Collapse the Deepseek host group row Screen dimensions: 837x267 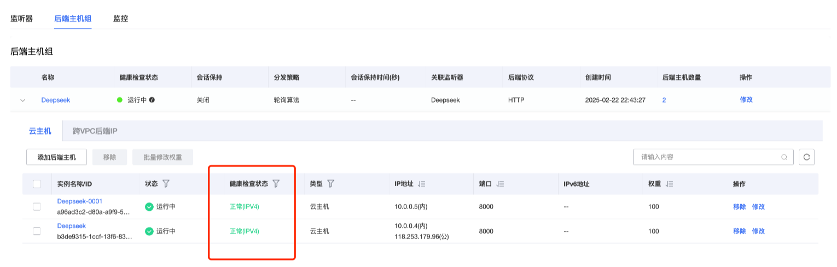pyautogui.click(x=22, y=100)
